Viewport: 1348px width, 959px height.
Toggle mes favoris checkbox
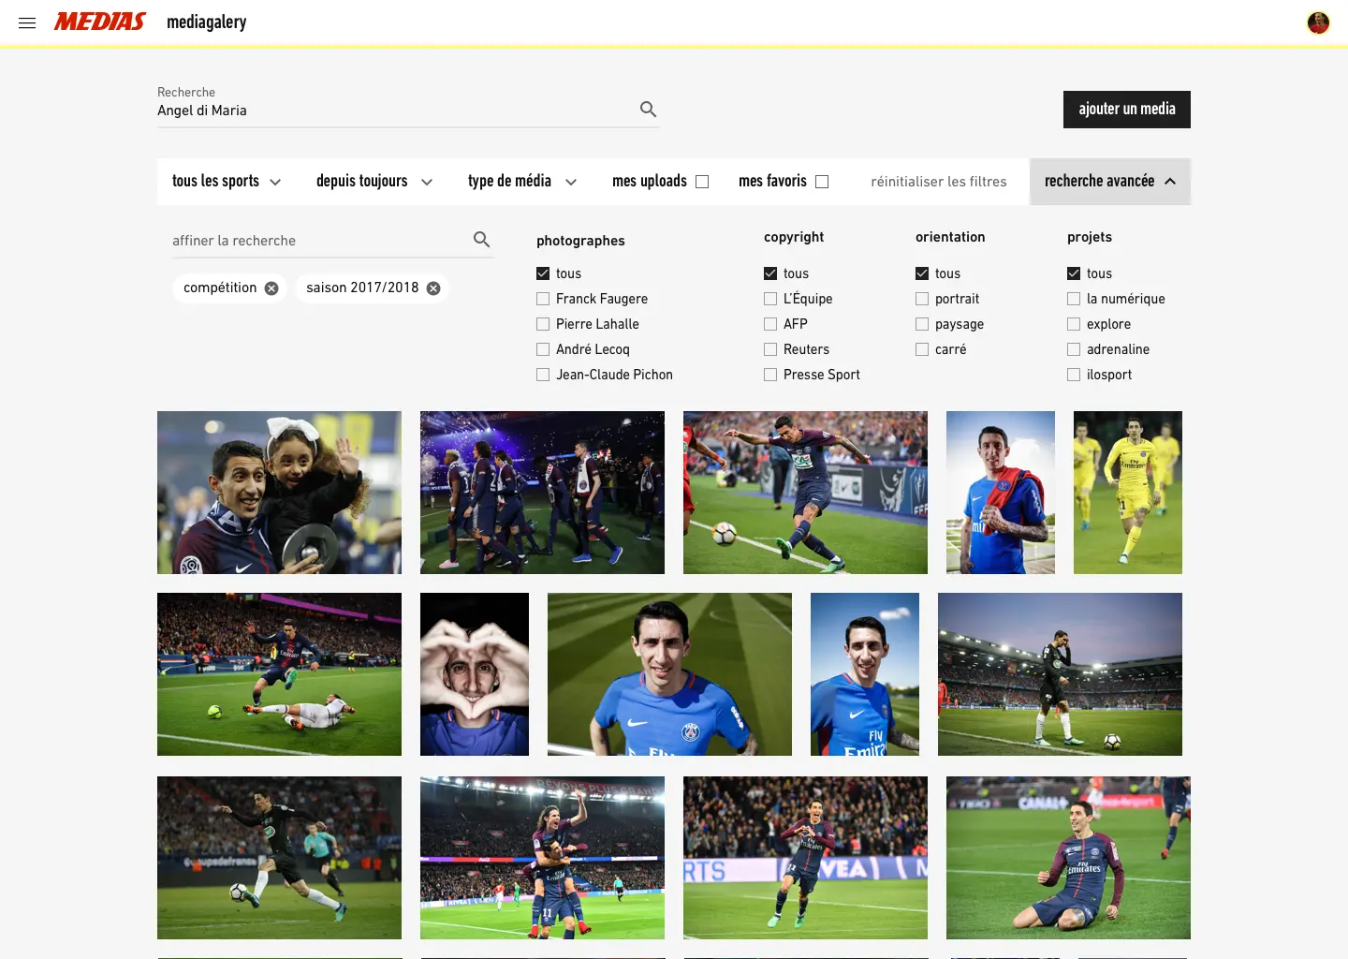coord(822,182)
